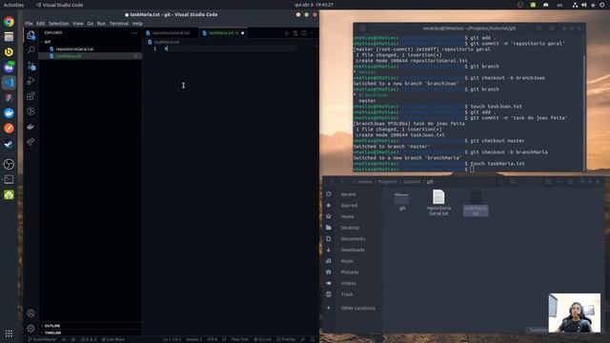
Task: Change language mode Plain Text in status bar
Action: coord(239,339)
